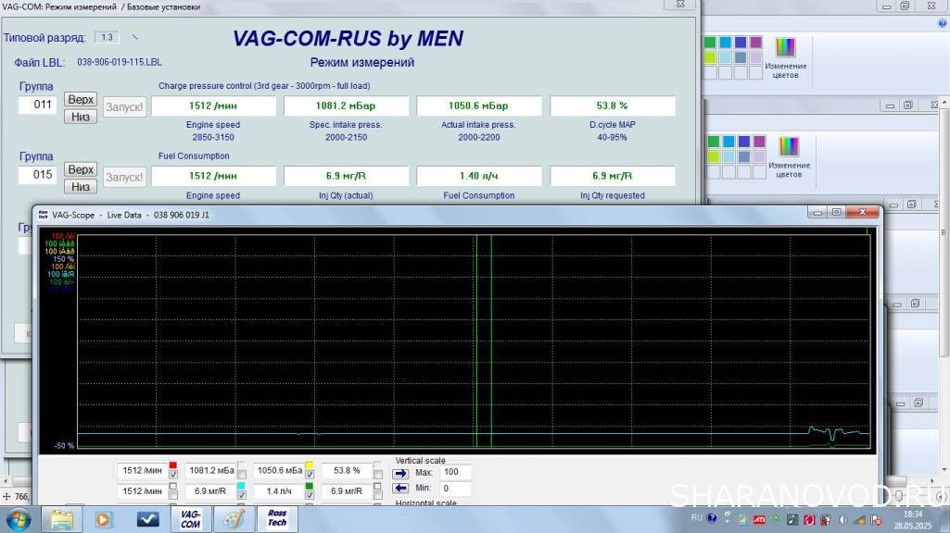Open Windows Explorer from the taskbar

(x=62, y=519)
